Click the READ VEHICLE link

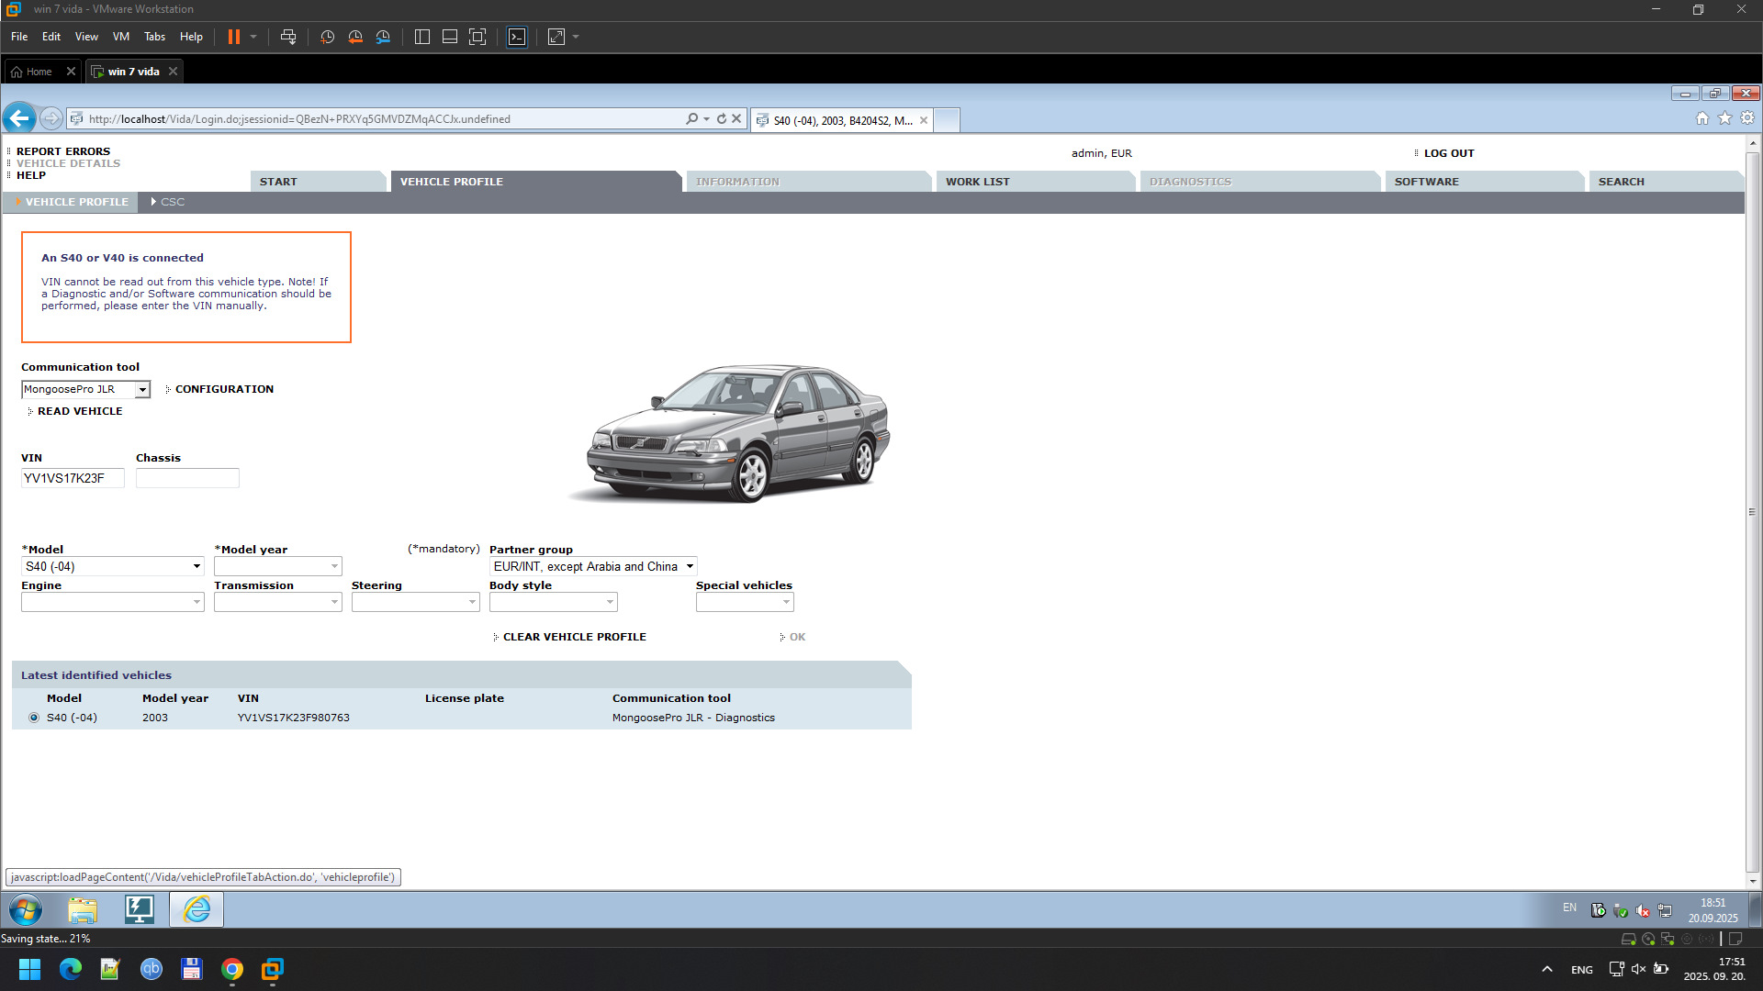point(79,411)
